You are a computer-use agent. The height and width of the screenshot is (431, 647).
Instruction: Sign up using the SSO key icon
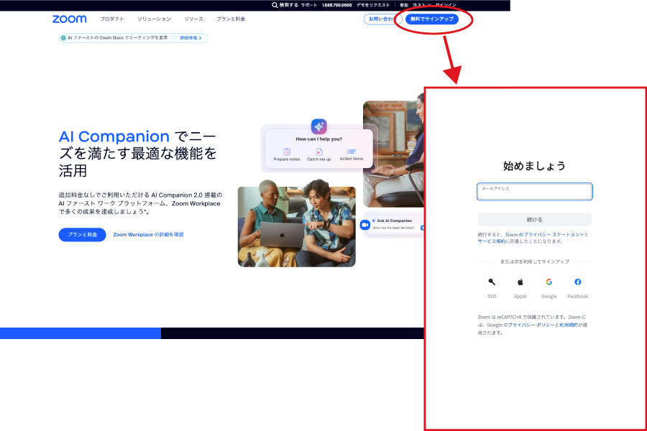pos(492,282)
